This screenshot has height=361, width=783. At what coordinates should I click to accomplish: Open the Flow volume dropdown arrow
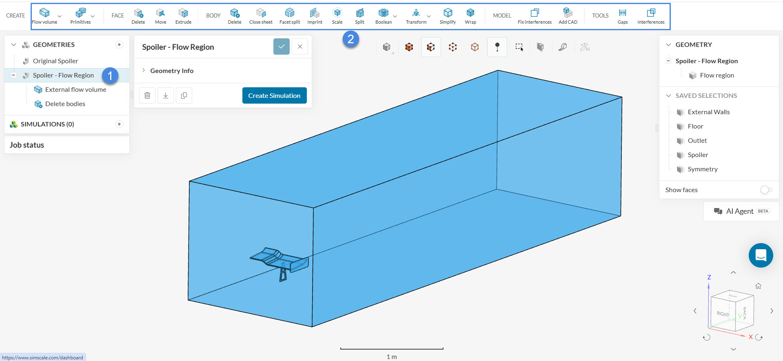(x=60, y=16)
